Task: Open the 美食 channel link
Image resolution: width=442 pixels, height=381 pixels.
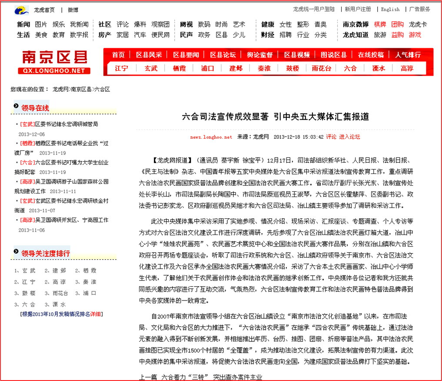Action: click(x=41, y=35)
